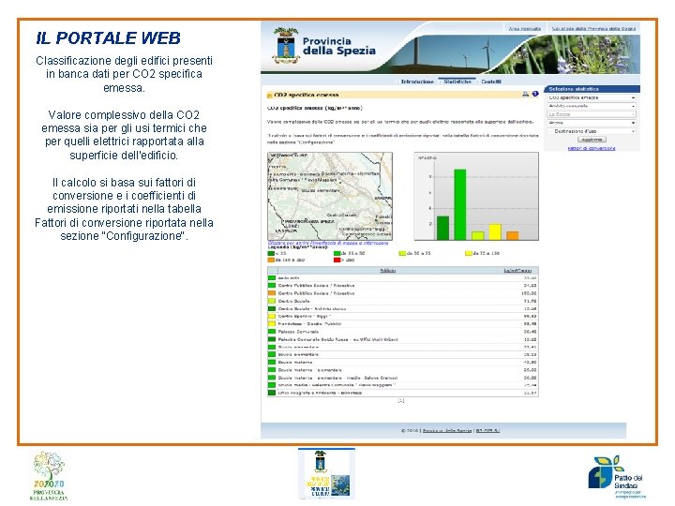Select the 'Scuola materna - elementare - medie' row
The height and width of the screenshot is (506, 675).
coord(402,378)
